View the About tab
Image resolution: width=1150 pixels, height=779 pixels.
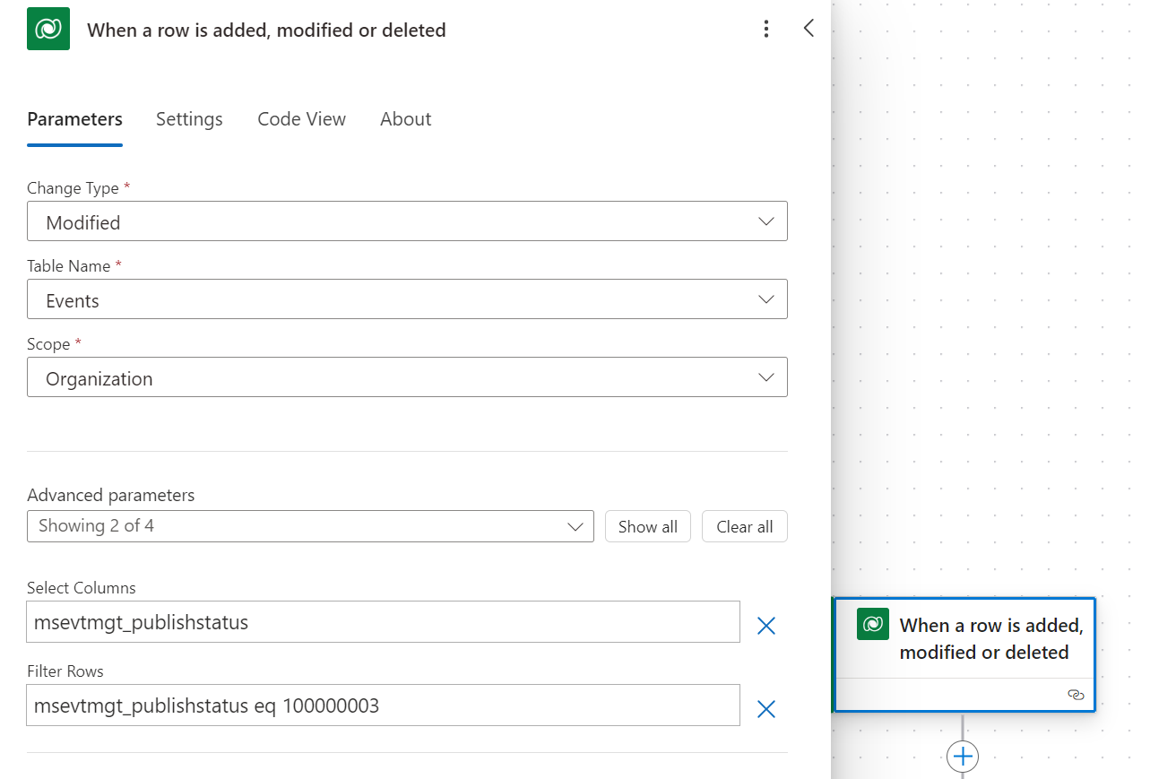coord(405,118)
